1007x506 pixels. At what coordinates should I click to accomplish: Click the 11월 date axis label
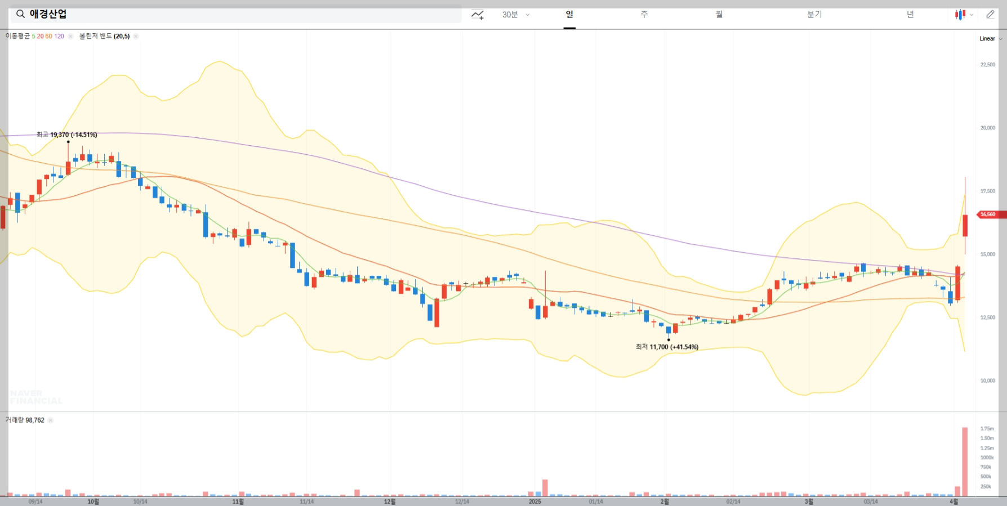pos(238,501)
